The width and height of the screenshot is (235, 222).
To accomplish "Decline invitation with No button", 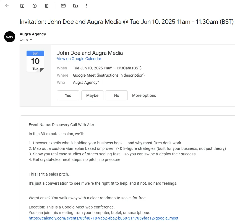I will (117, 95).
